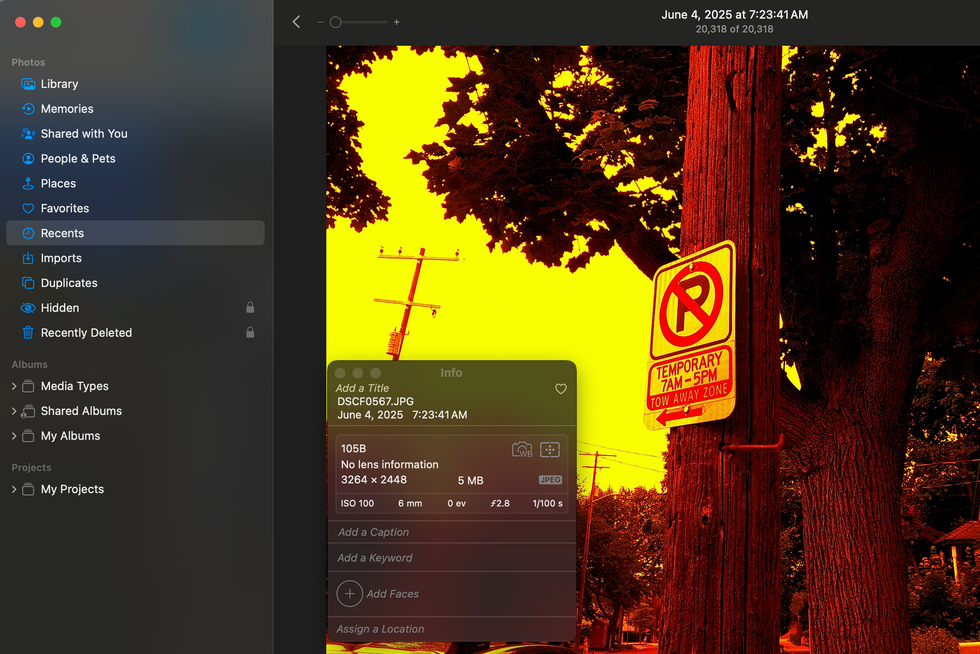Click the lock icon beside Hidden
Image resolution: width=980 pixels, height=654 pixels.
point(250,308)
